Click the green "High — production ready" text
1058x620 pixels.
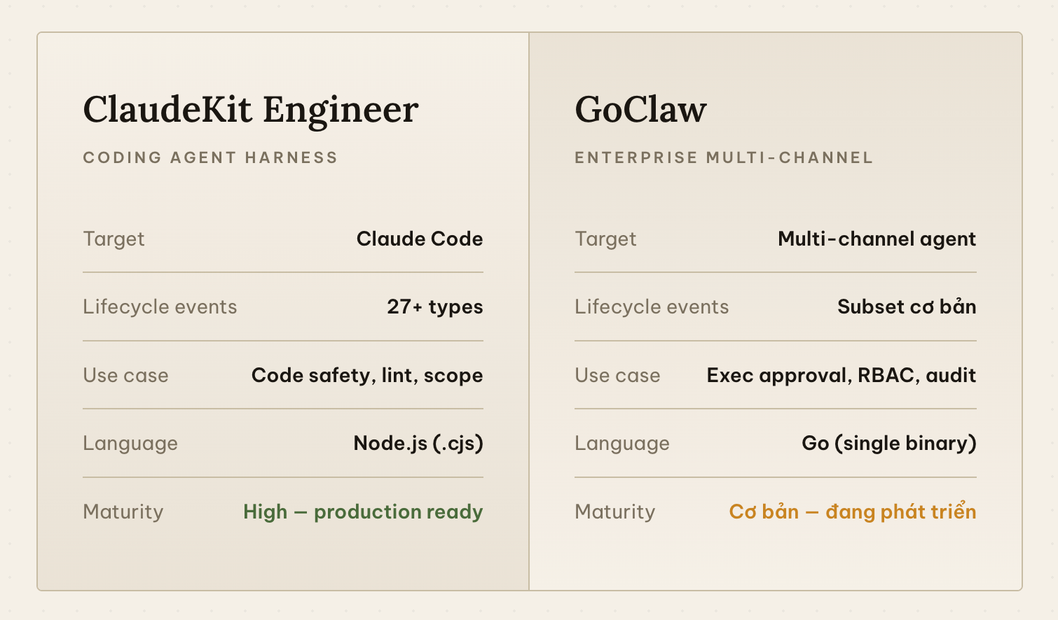pyautogui.click(x=363, y=512)
